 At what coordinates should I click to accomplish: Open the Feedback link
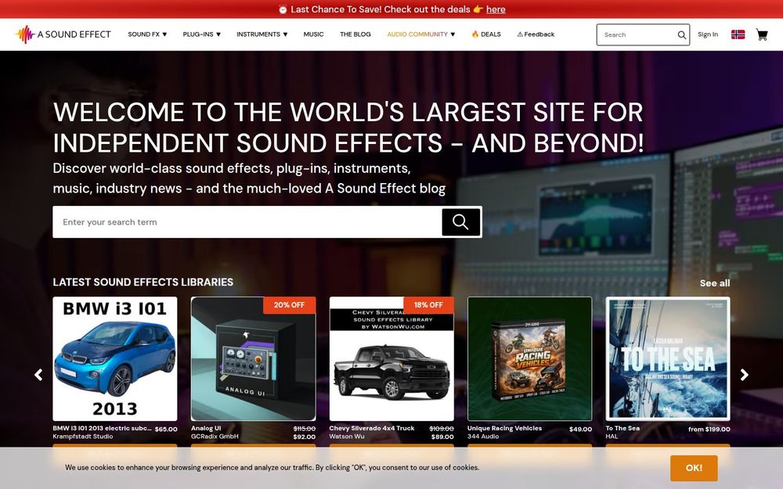[x=536, y=34]
